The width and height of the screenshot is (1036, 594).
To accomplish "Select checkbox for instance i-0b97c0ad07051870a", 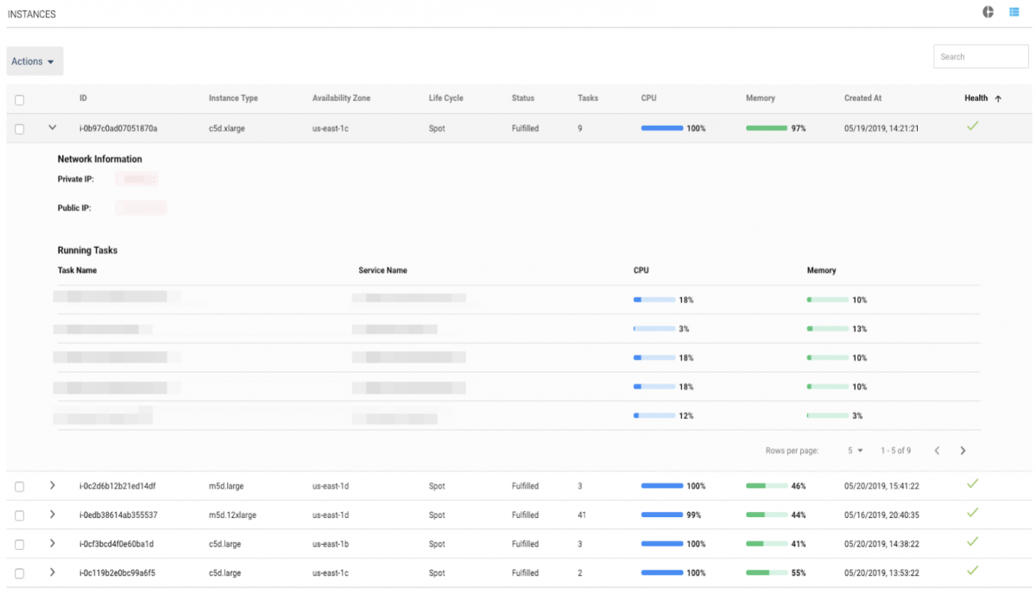I will [19, 129].
